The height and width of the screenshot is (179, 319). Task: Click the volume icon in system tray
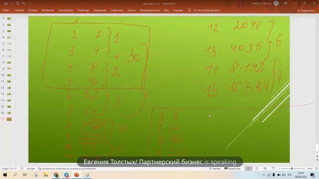pos(284,175)
